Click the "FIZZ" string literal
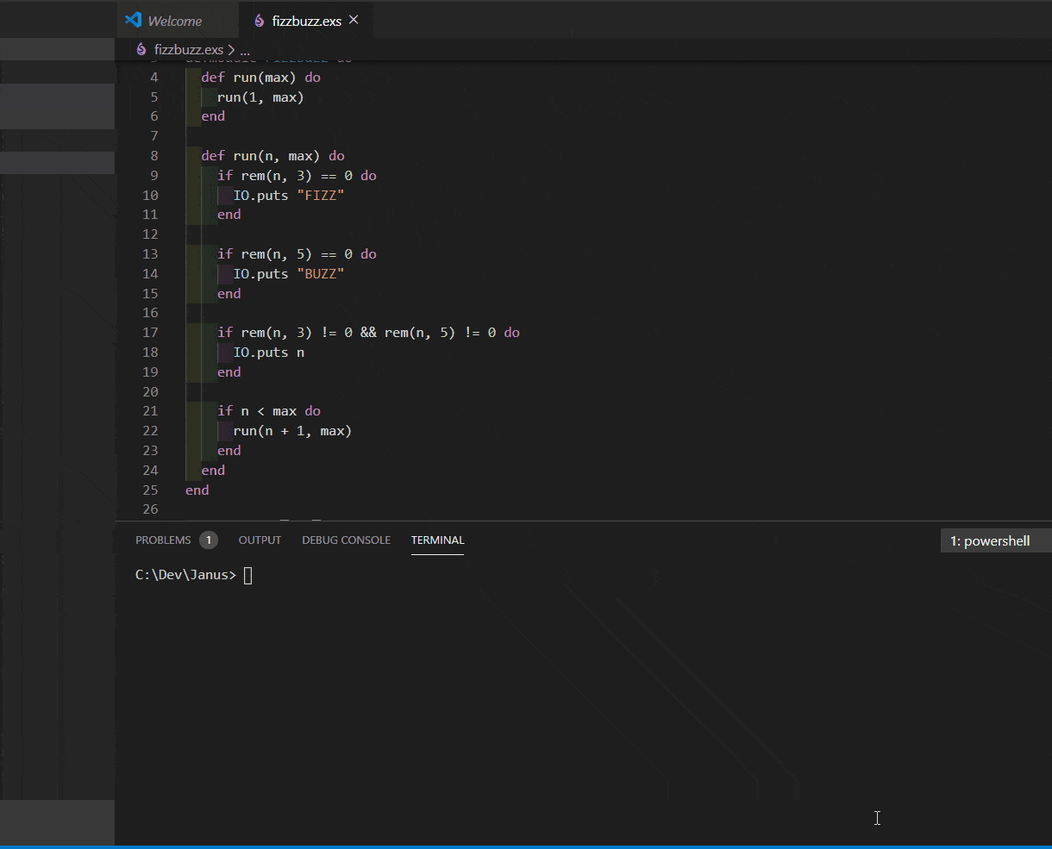The image size is (1052, 849). tap(321, 196)
